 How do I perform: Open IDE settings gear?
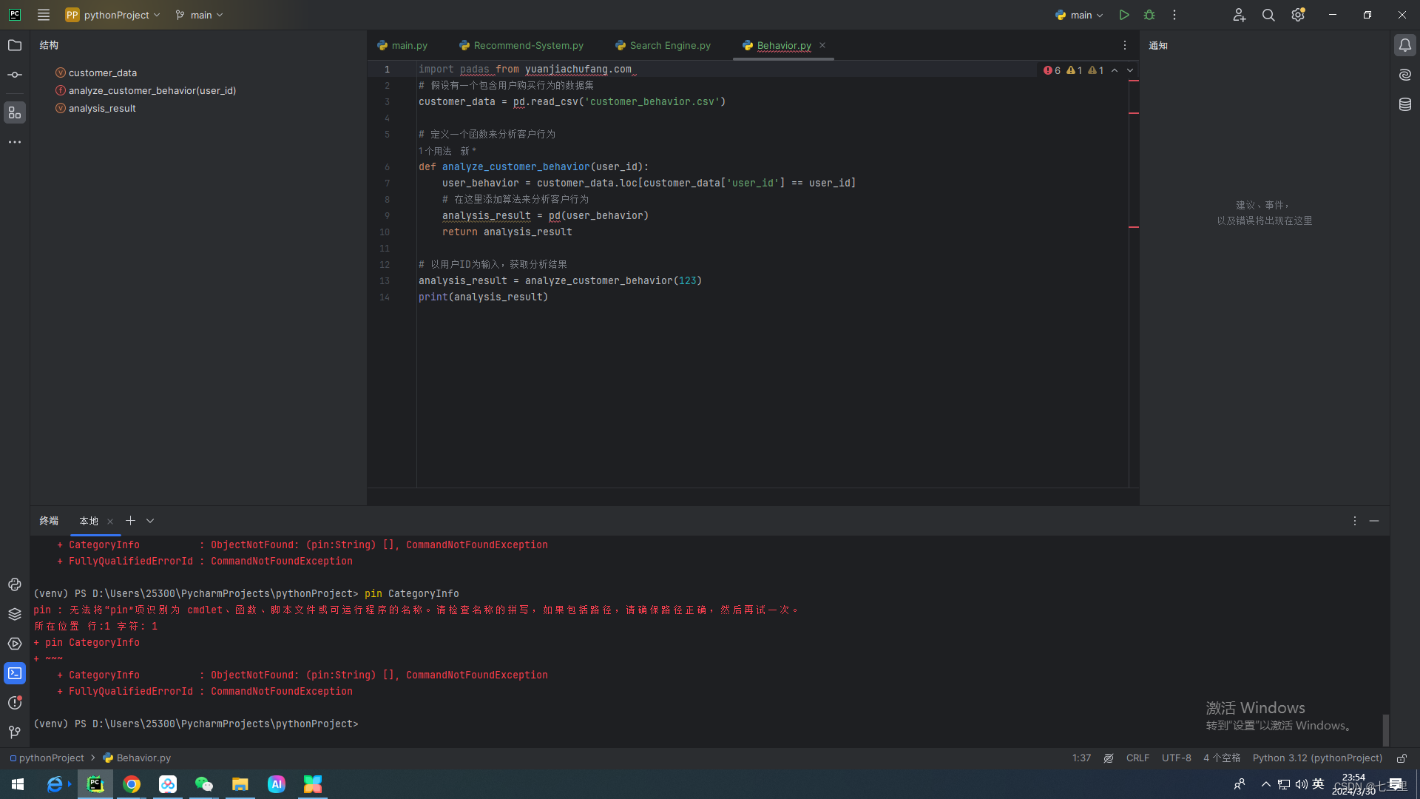[1298, 15]
